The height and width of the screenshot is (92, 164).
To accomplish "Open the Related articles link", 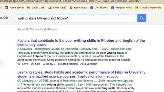I will [68, 64].
